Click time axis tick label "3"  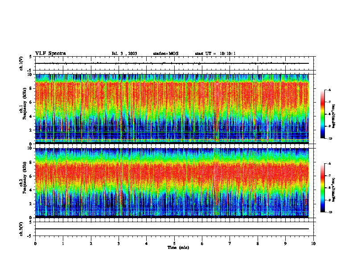point(119,244)
